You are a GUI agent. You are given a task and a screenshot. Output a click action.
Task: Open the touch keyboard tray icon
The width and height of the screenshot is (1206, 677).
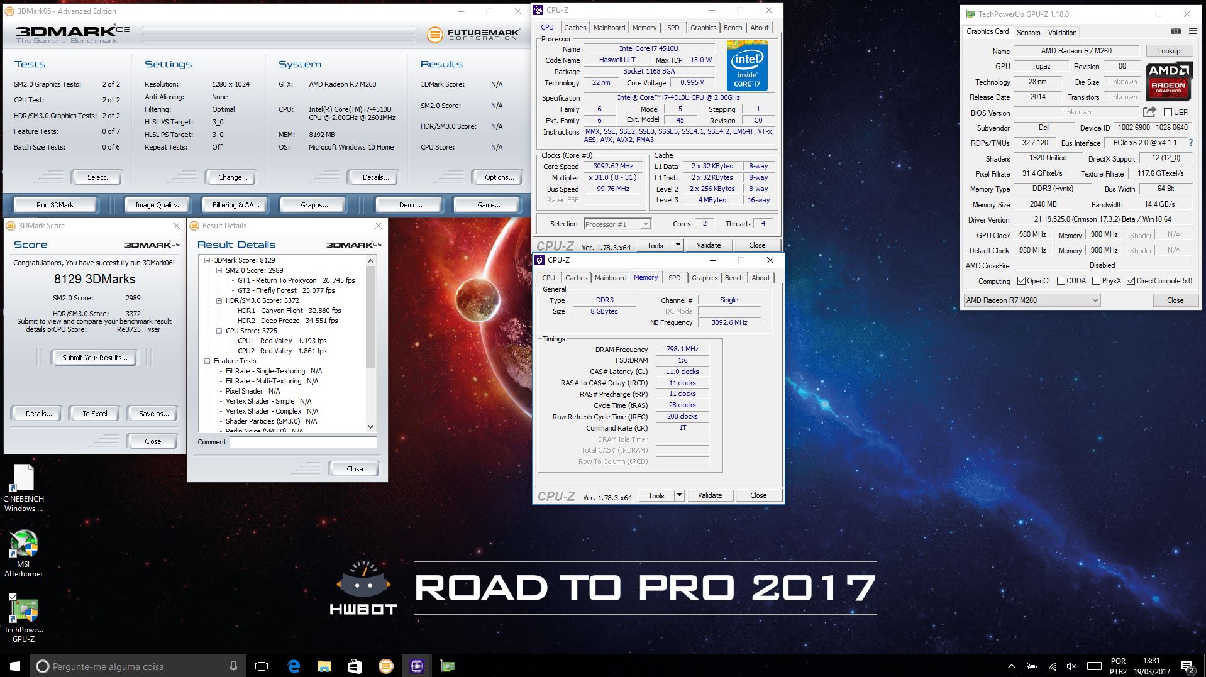tap(1094, 666)
